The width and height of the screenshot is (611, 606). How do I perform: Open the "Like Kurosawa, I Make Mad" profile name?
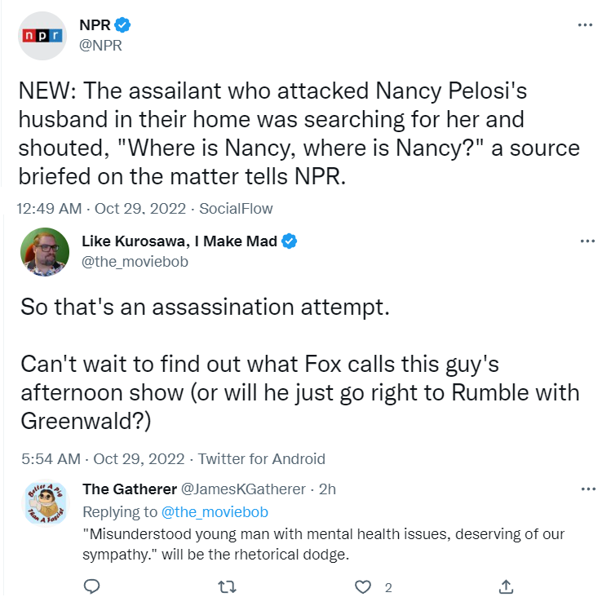pos(179,241)
